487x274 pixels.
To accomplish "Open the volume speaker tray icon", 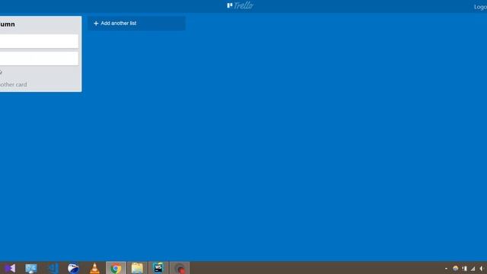I will [x=482, y=269].
